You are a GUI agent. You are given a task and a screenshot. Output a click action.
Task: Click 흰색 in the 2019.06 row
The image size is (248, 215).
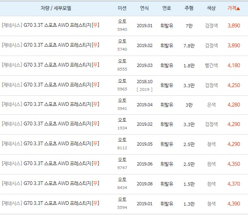click(211, 164)
